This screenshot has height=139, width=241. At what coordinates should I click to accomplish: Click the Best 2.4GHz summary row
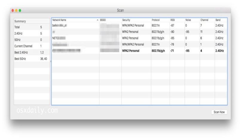click(x=32, y=53)
